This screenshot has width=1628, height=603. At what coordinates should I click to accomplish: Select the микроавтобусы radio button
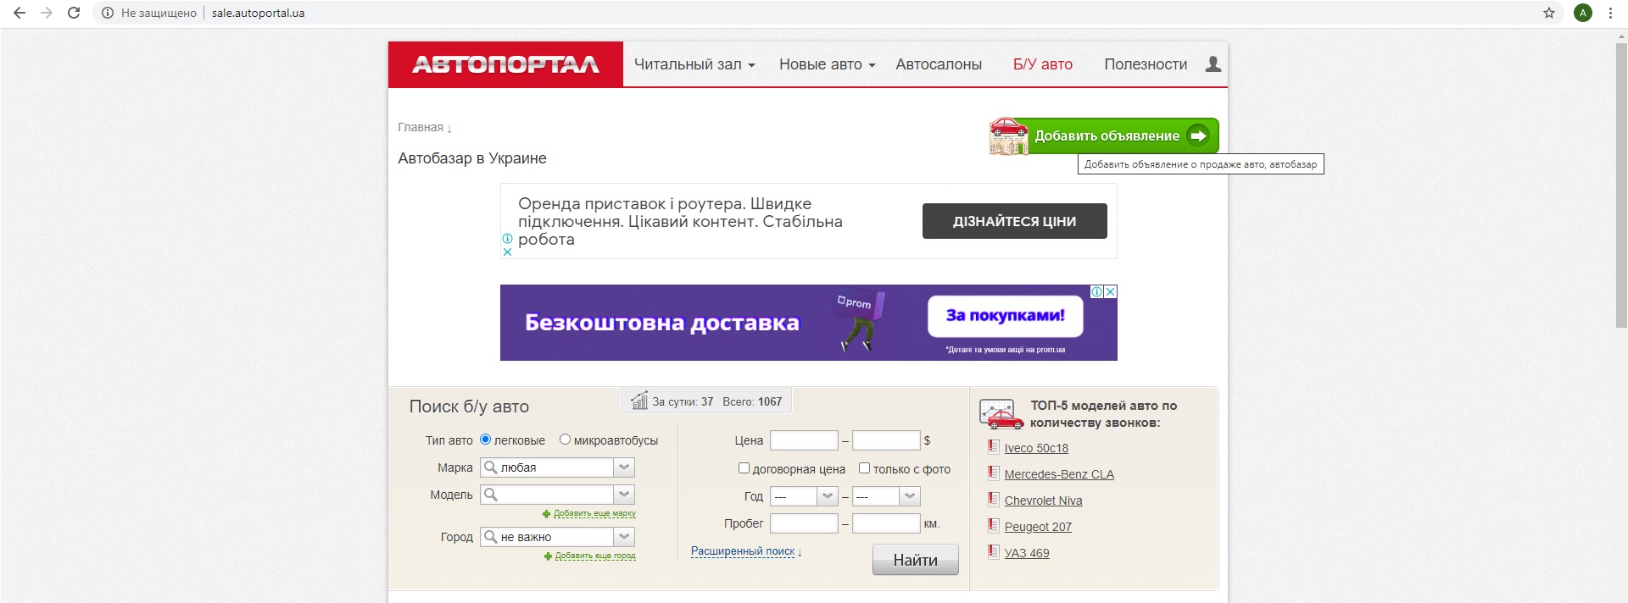[x=565, y=440]
